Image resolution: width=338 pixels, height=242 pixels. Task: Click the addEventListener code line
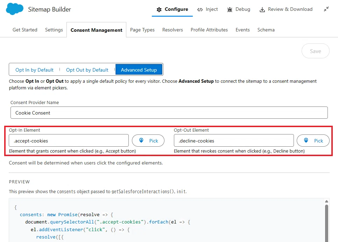click(80, 229)
